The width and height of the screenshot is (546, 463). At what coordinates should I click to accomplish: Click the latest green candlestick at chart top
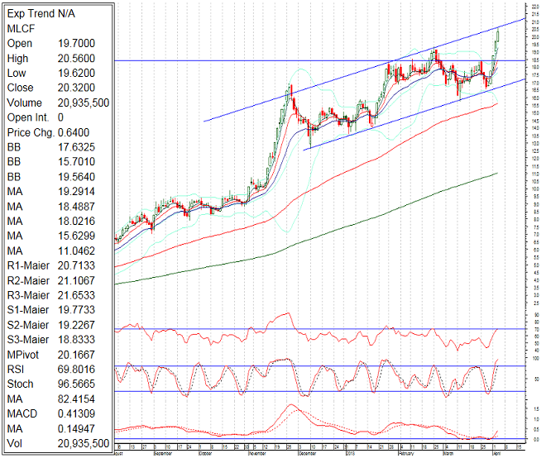[498, 36]
